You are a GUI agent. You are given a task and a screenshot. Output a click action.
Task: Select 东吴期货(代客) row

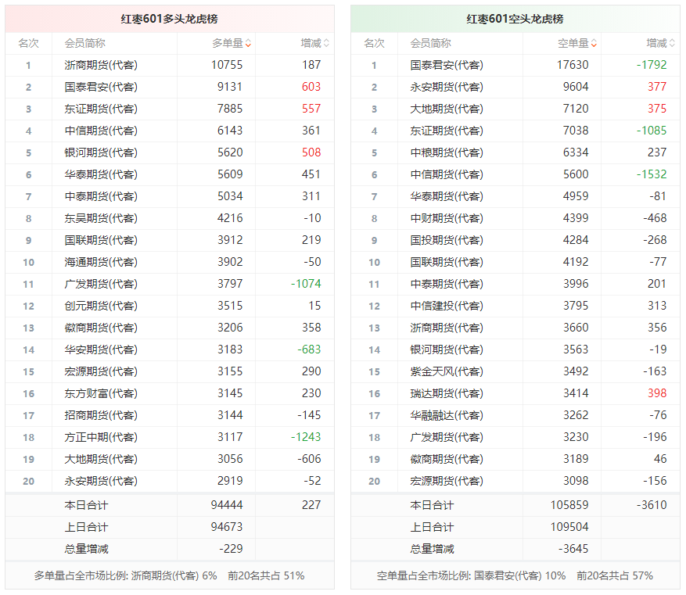170,218
